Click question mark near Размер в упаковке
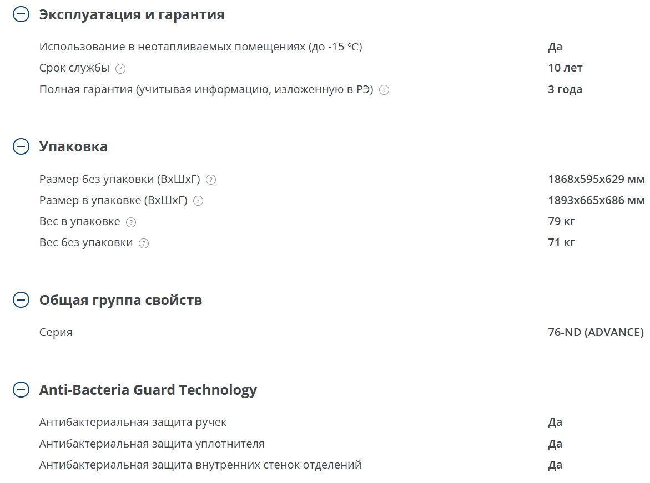This screenshot has height=483, width=650. (198, 201)
